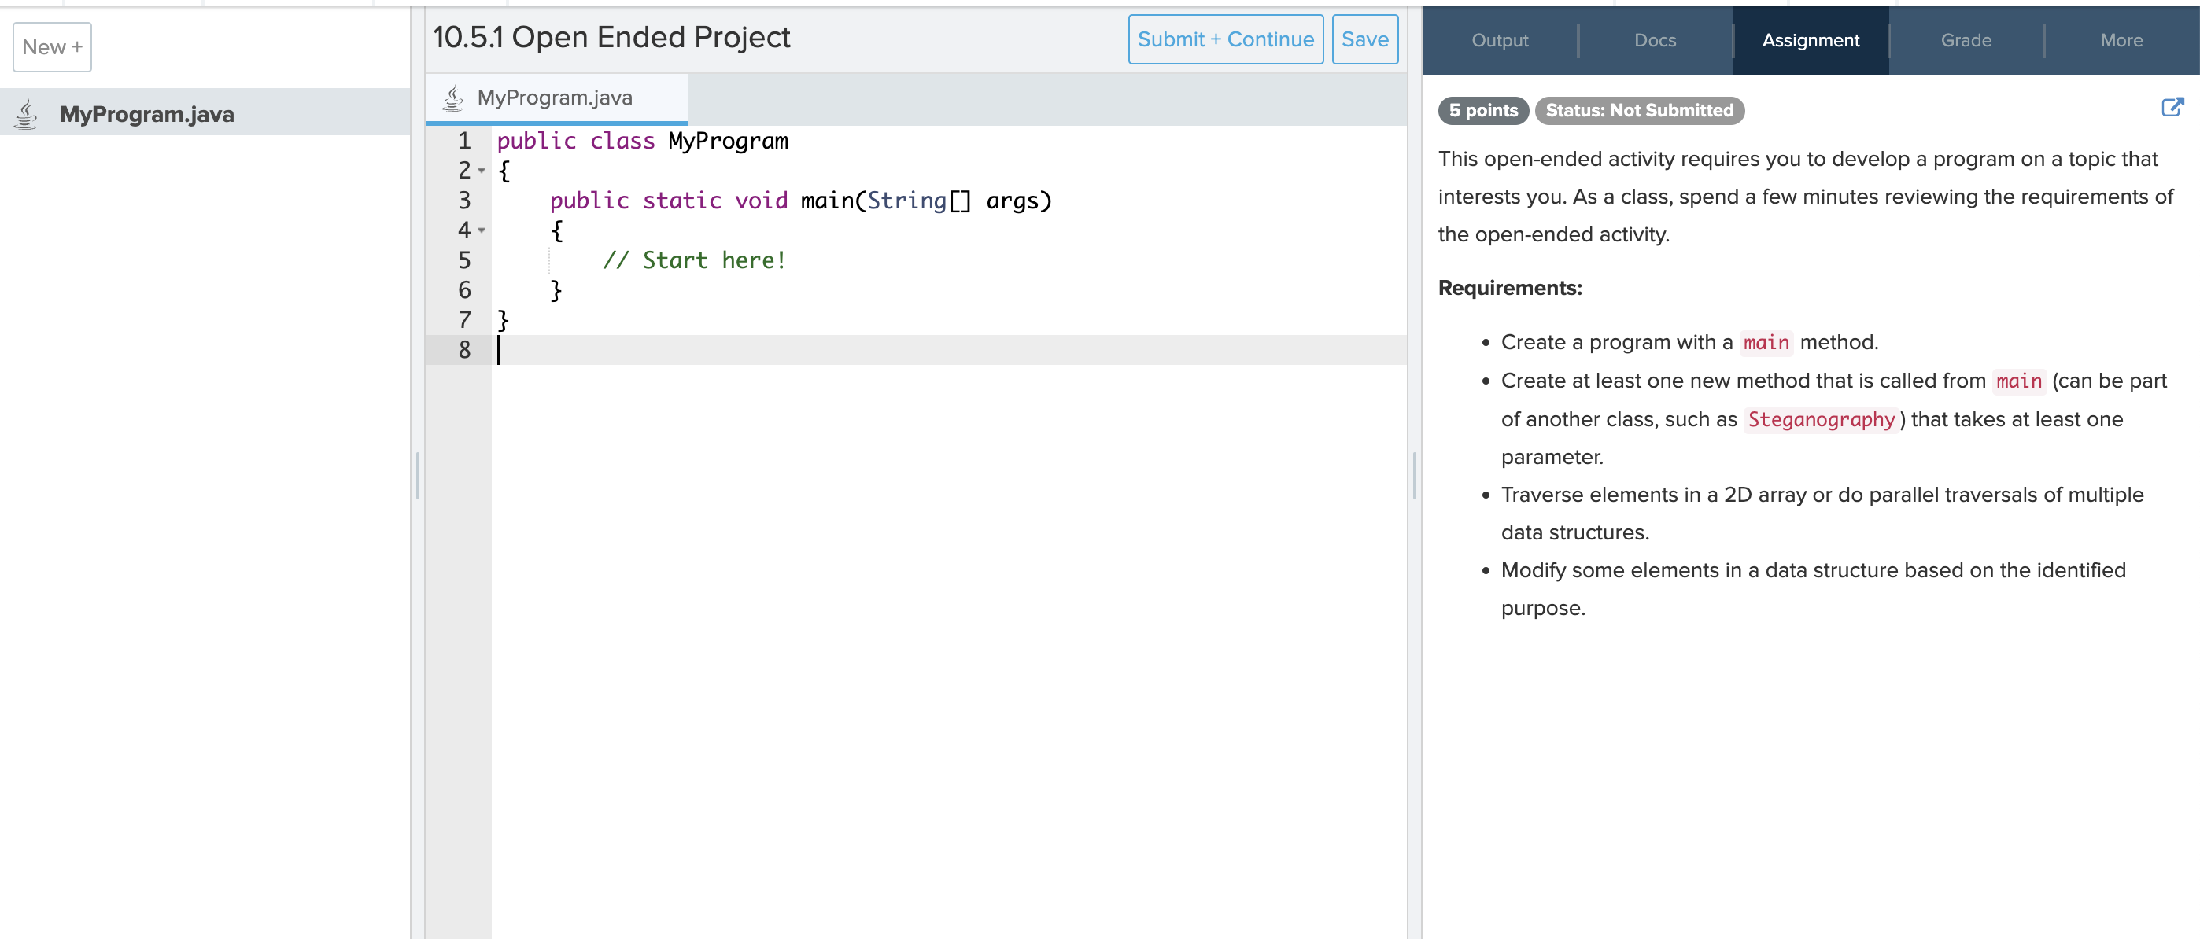This screenshot has width=2200, height=939.
Task: Open assignment in new window via pop-out icon
Action: pos(2172,108)
